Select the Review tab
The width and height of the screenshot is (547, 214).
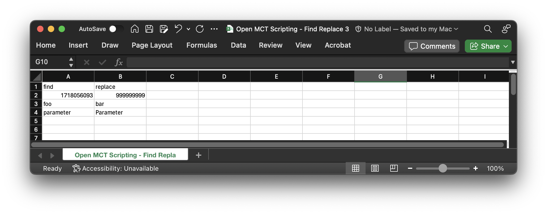click(271, 45)
